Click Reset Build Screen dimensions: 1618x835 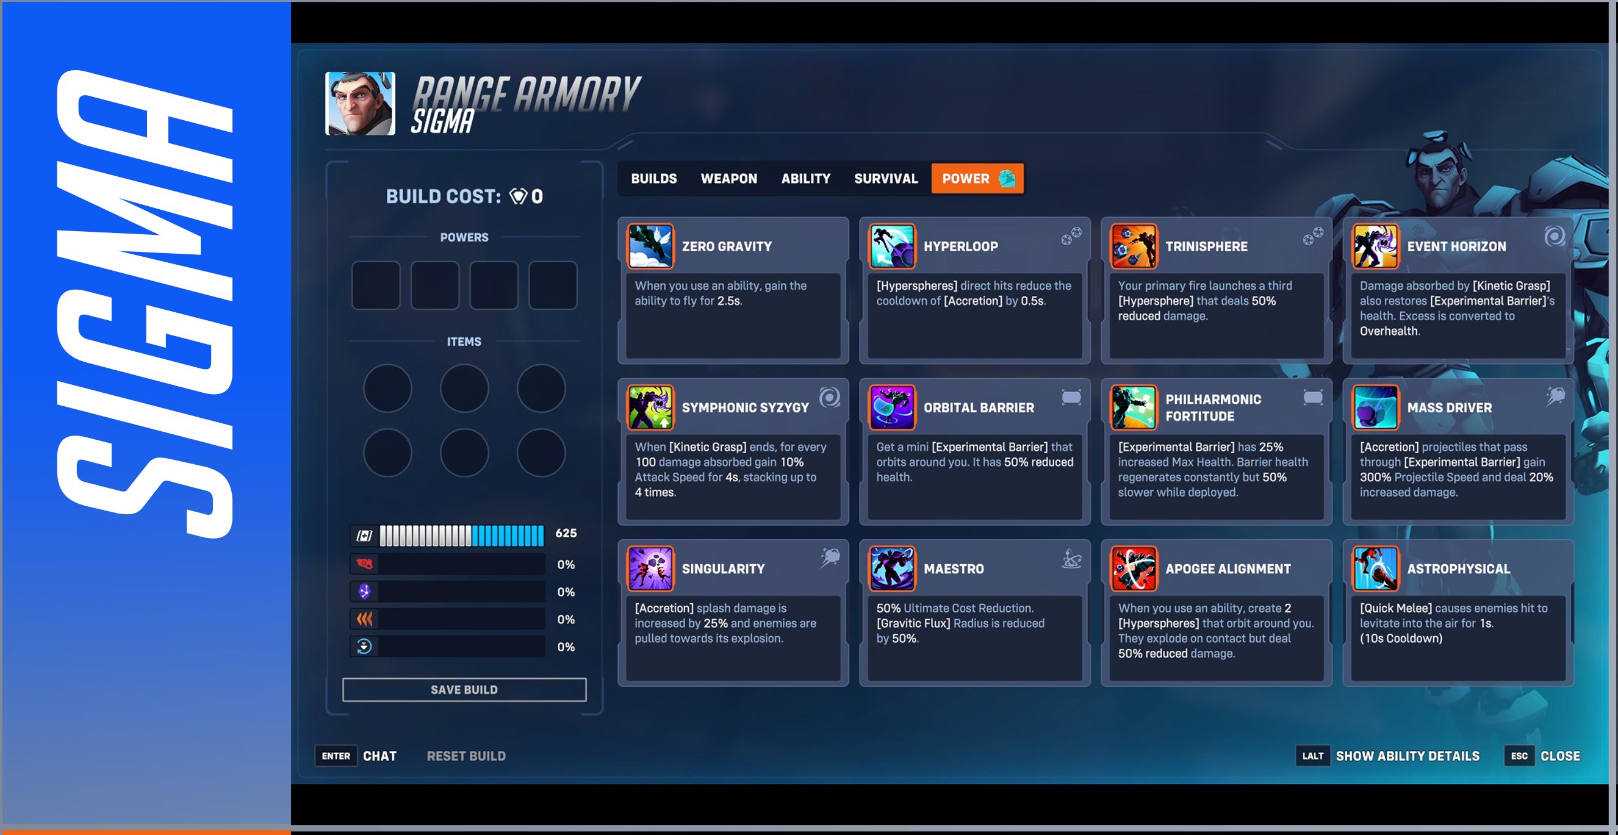coord(466,756)
